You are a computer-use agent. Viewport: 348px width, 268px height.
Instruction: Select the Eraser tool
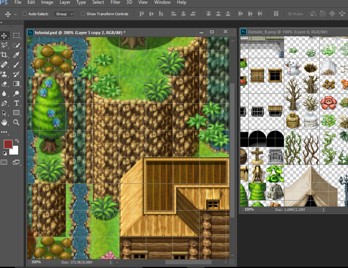click(x=4, y=84)
